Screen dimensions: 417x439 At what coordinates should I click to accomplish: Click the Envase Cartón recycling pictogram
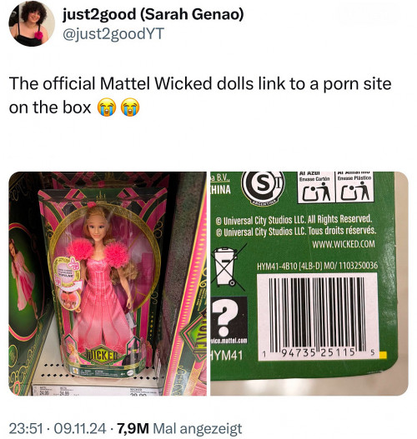[315, 188]
